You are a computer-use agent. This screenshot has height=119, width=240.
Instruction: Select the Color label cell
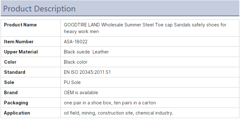coord(31,62)
